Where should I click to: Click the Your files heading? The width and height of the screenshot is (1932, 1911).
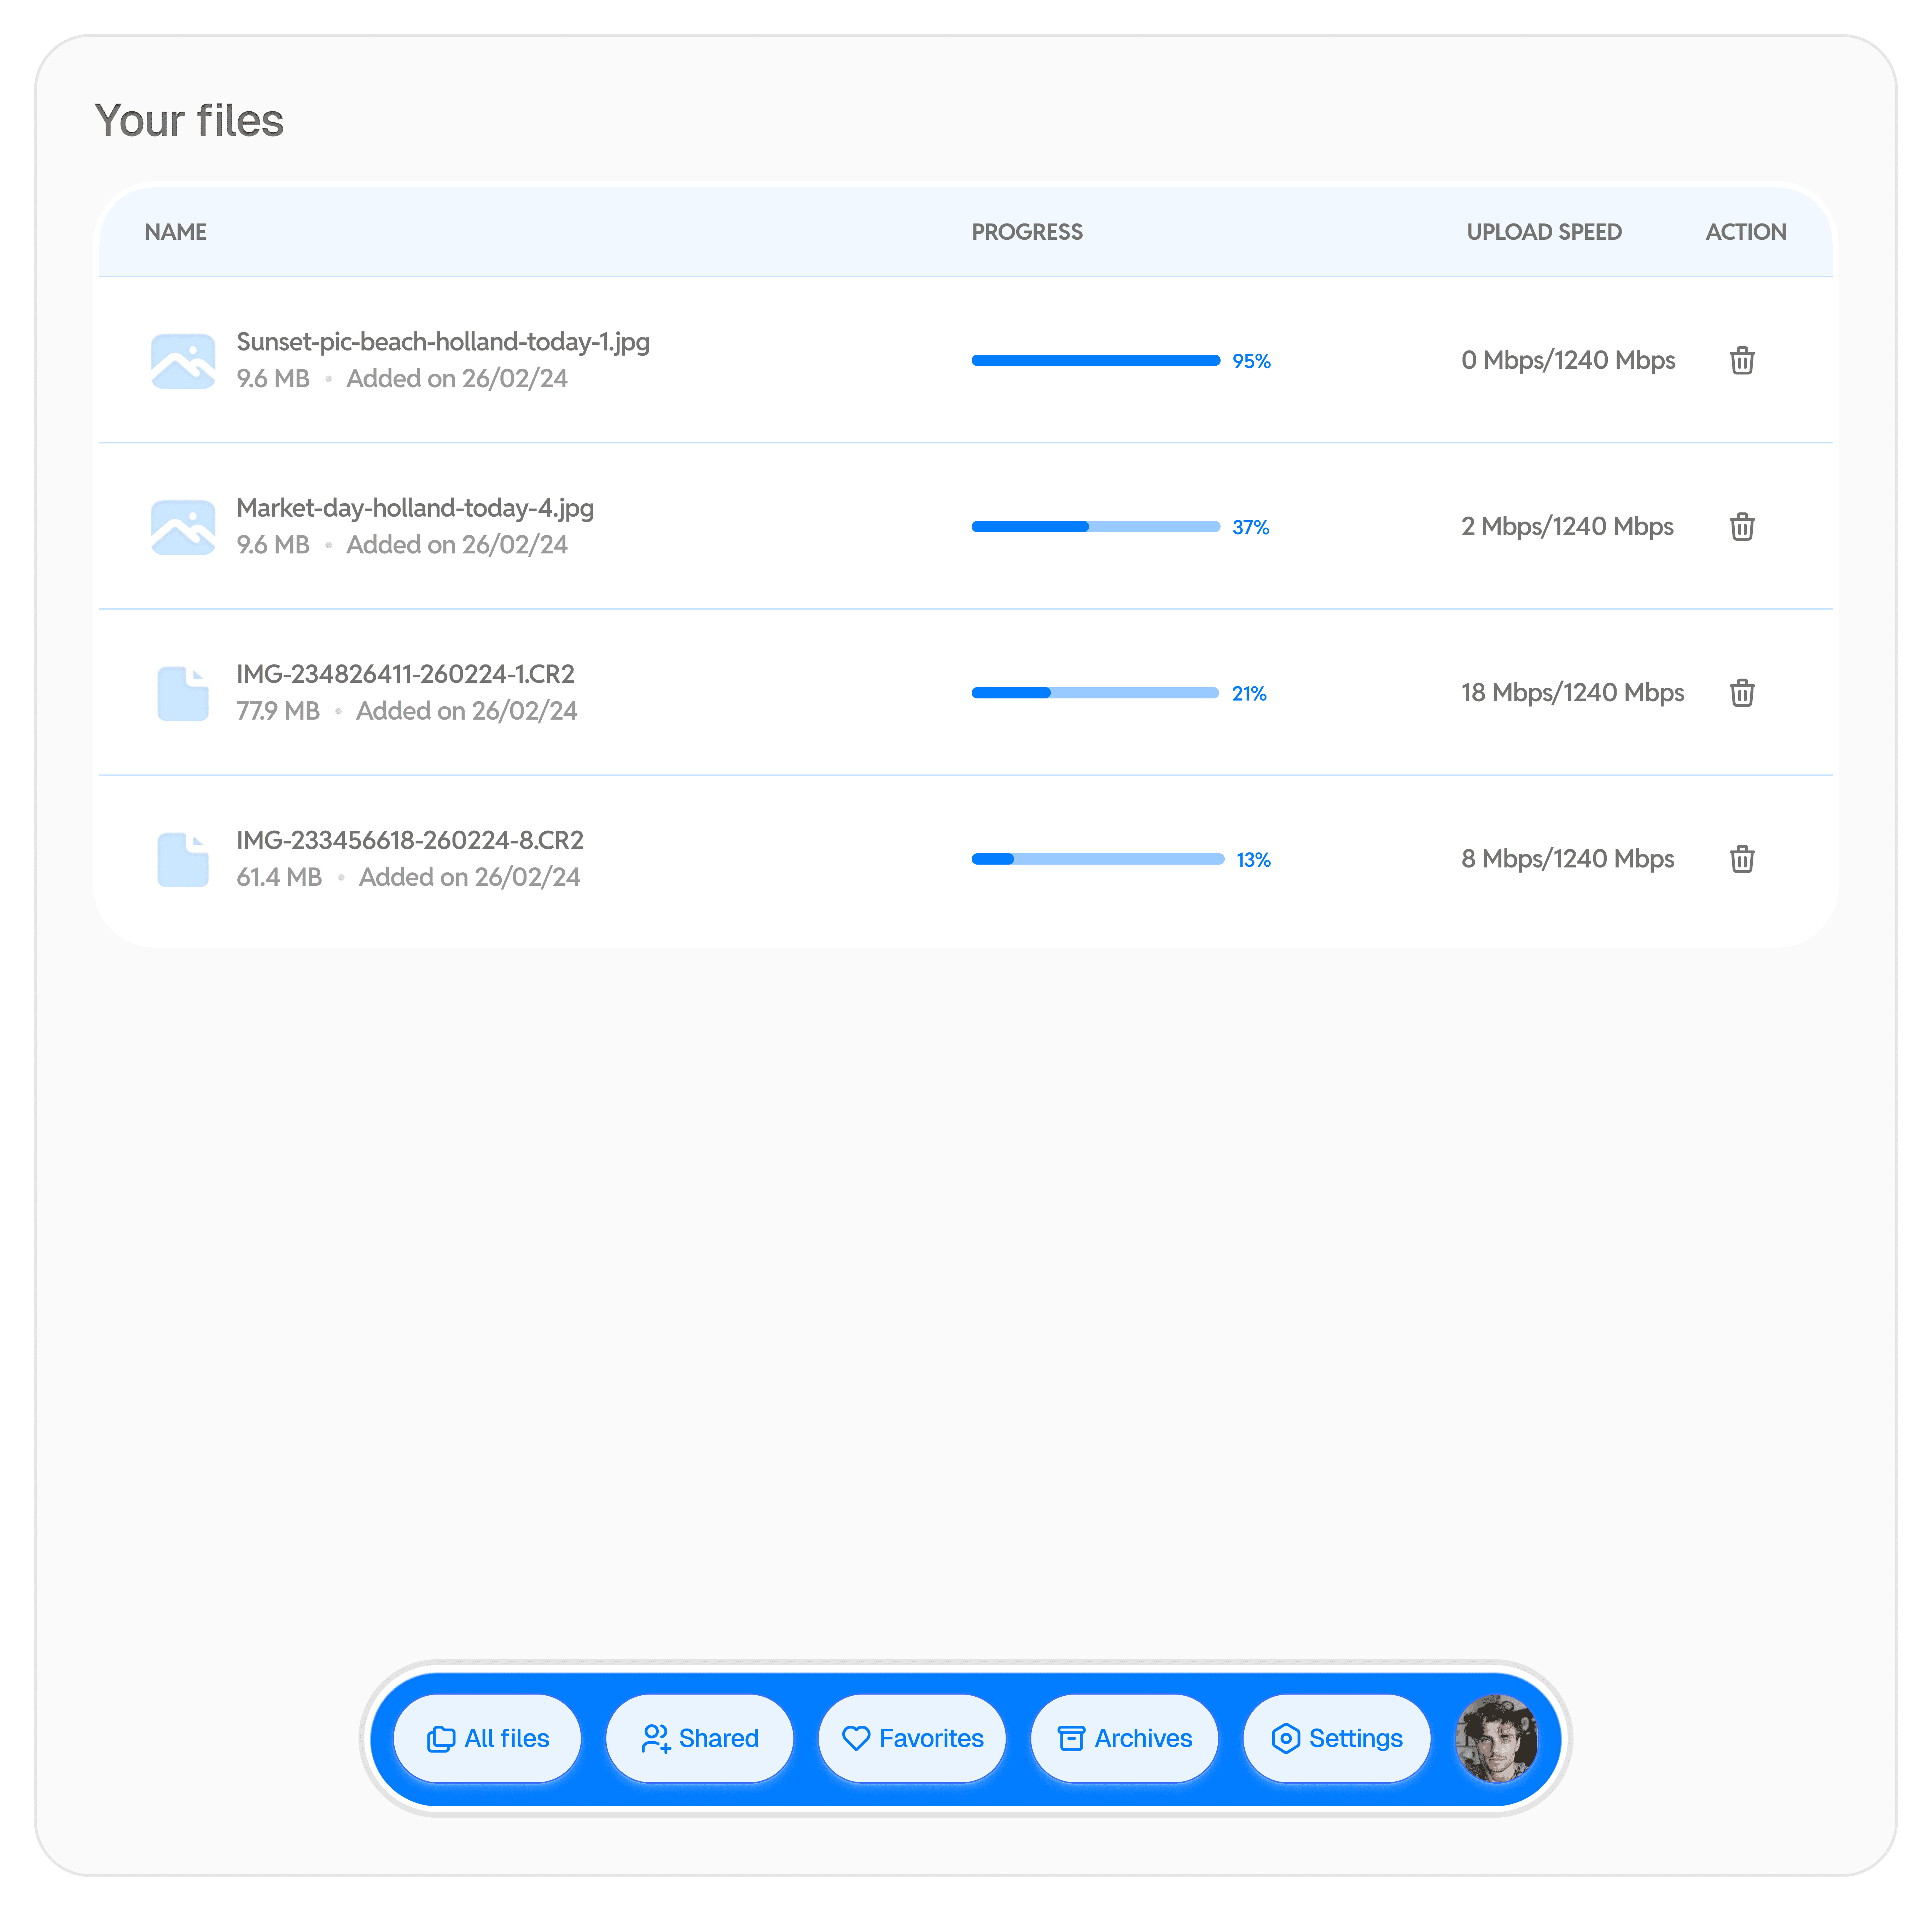[x=189, y=120]
